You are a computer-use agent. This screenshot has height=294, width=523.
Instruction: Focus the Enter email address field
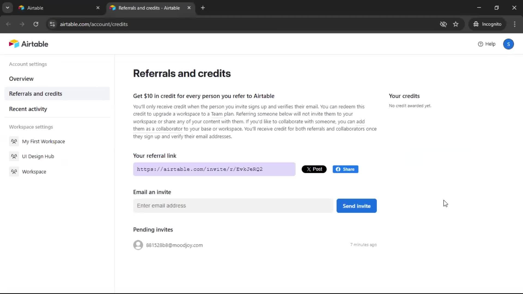click(233, 206)
